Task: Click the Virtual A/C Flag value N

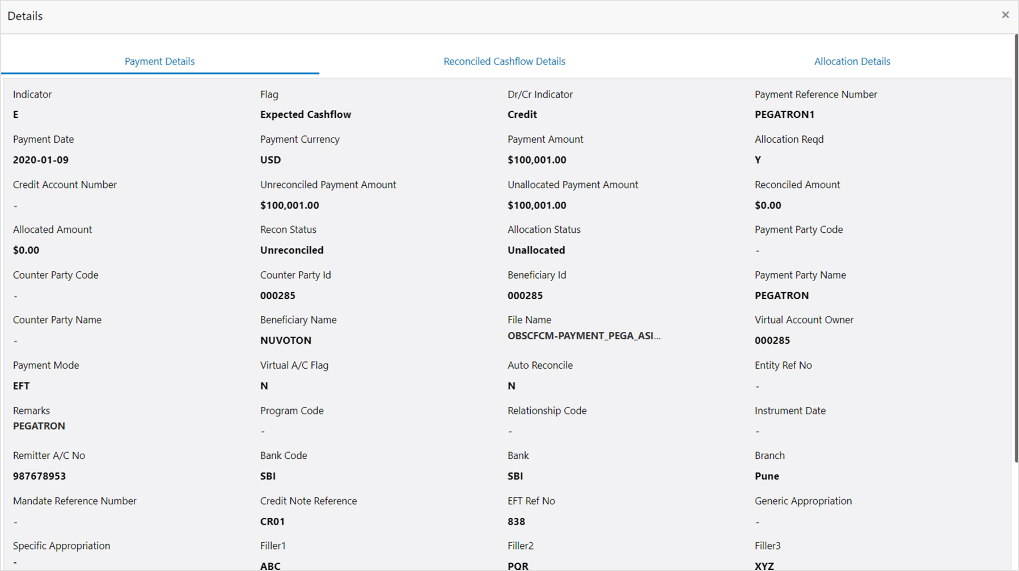Action: coord(264,386)
